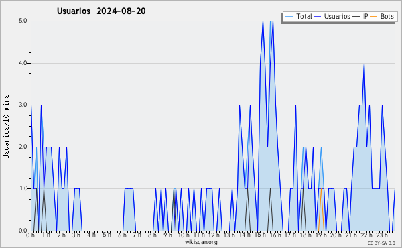The image size is (402, 248).
Task: Click the 5.0 peak just after 15 h
Action: [x=263, y=21]
